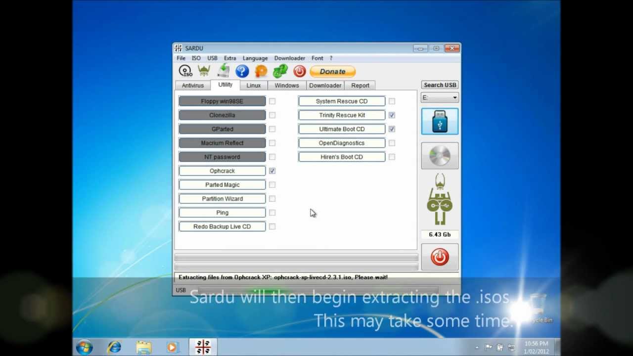
Task: Open the Downloader menu in the menu bar
Action: click(290, 58)
